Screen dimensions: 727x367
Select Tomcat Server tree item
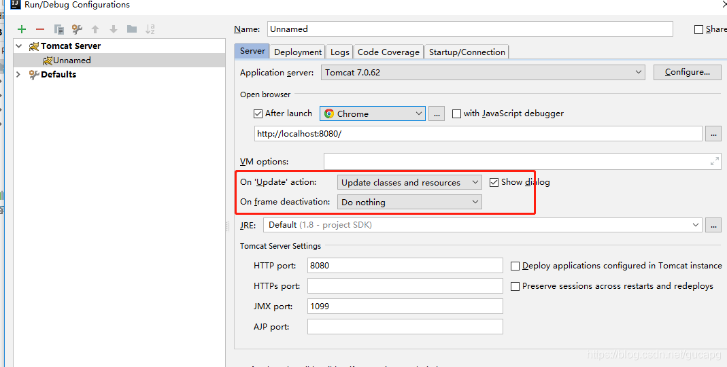119,46
